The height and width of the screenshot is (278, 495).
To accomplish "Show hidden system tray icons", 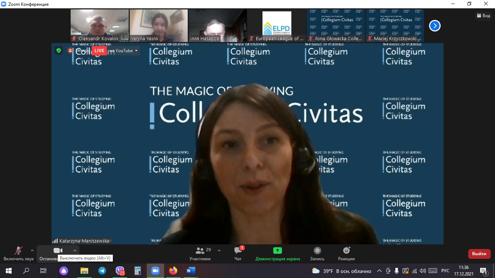I will (x=379, y=271).
